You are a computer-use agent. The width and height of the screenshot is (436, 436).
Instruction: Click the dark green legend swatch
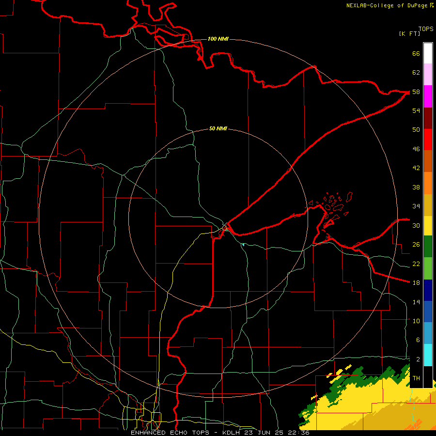click(428, 247)
